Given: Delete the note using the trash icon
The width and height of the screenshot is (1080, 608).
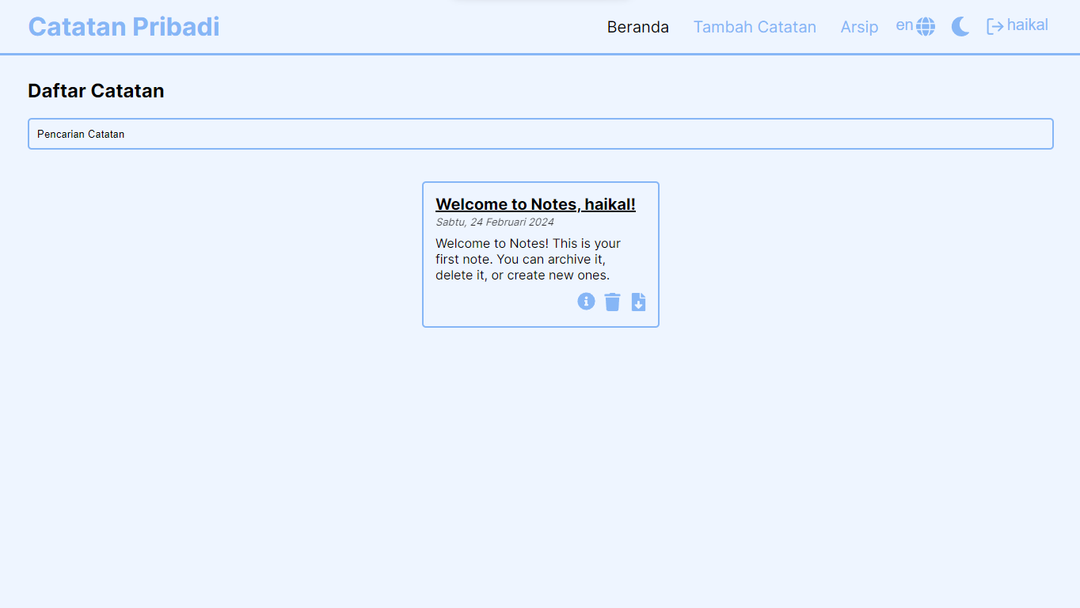Looking at the screenshot, I should 612,302.
